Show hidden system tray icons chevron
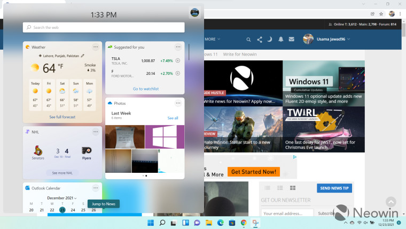The height and width of the screenshot is (229, 406). pyautogui.click(x=346, y=223)
